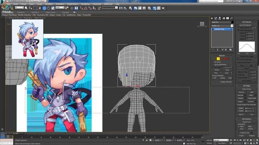The height and width of the screenshot is (145, 259).
Task: Click the Mirror tool icon
Action: pyautogui.click(x=121, y=8)
